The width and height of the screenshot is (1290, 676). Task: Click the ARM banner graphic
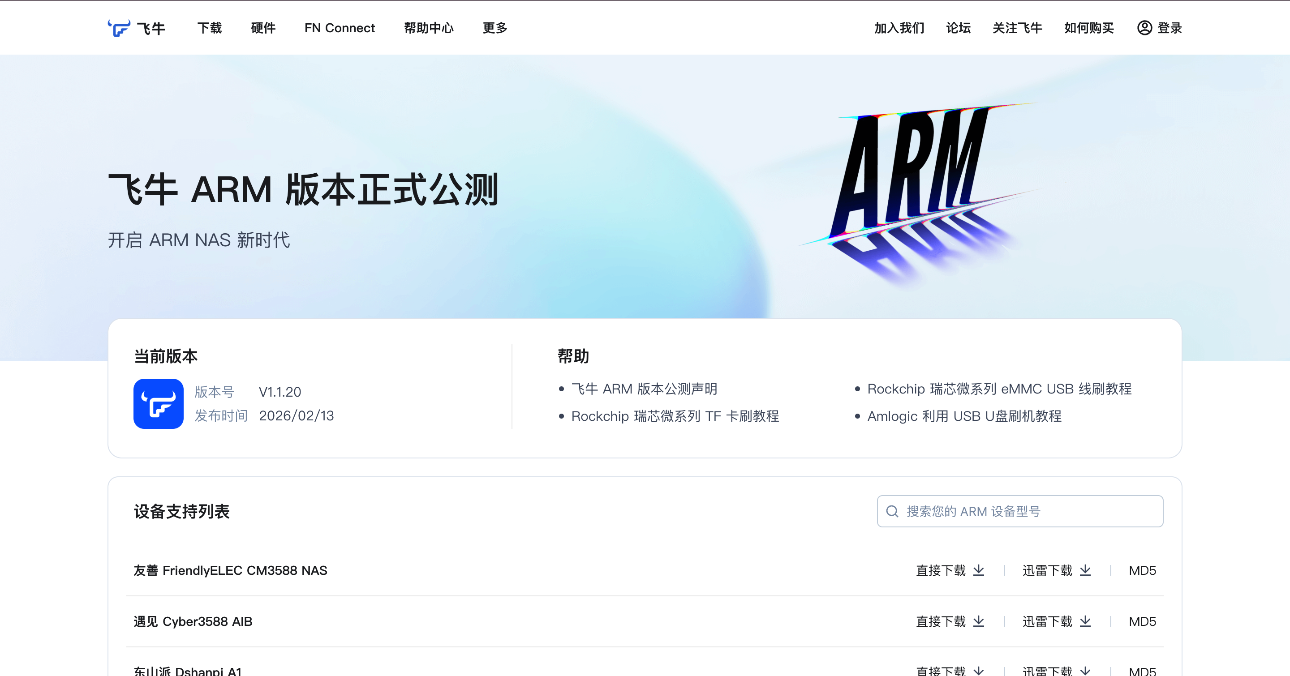click(916, 190)
